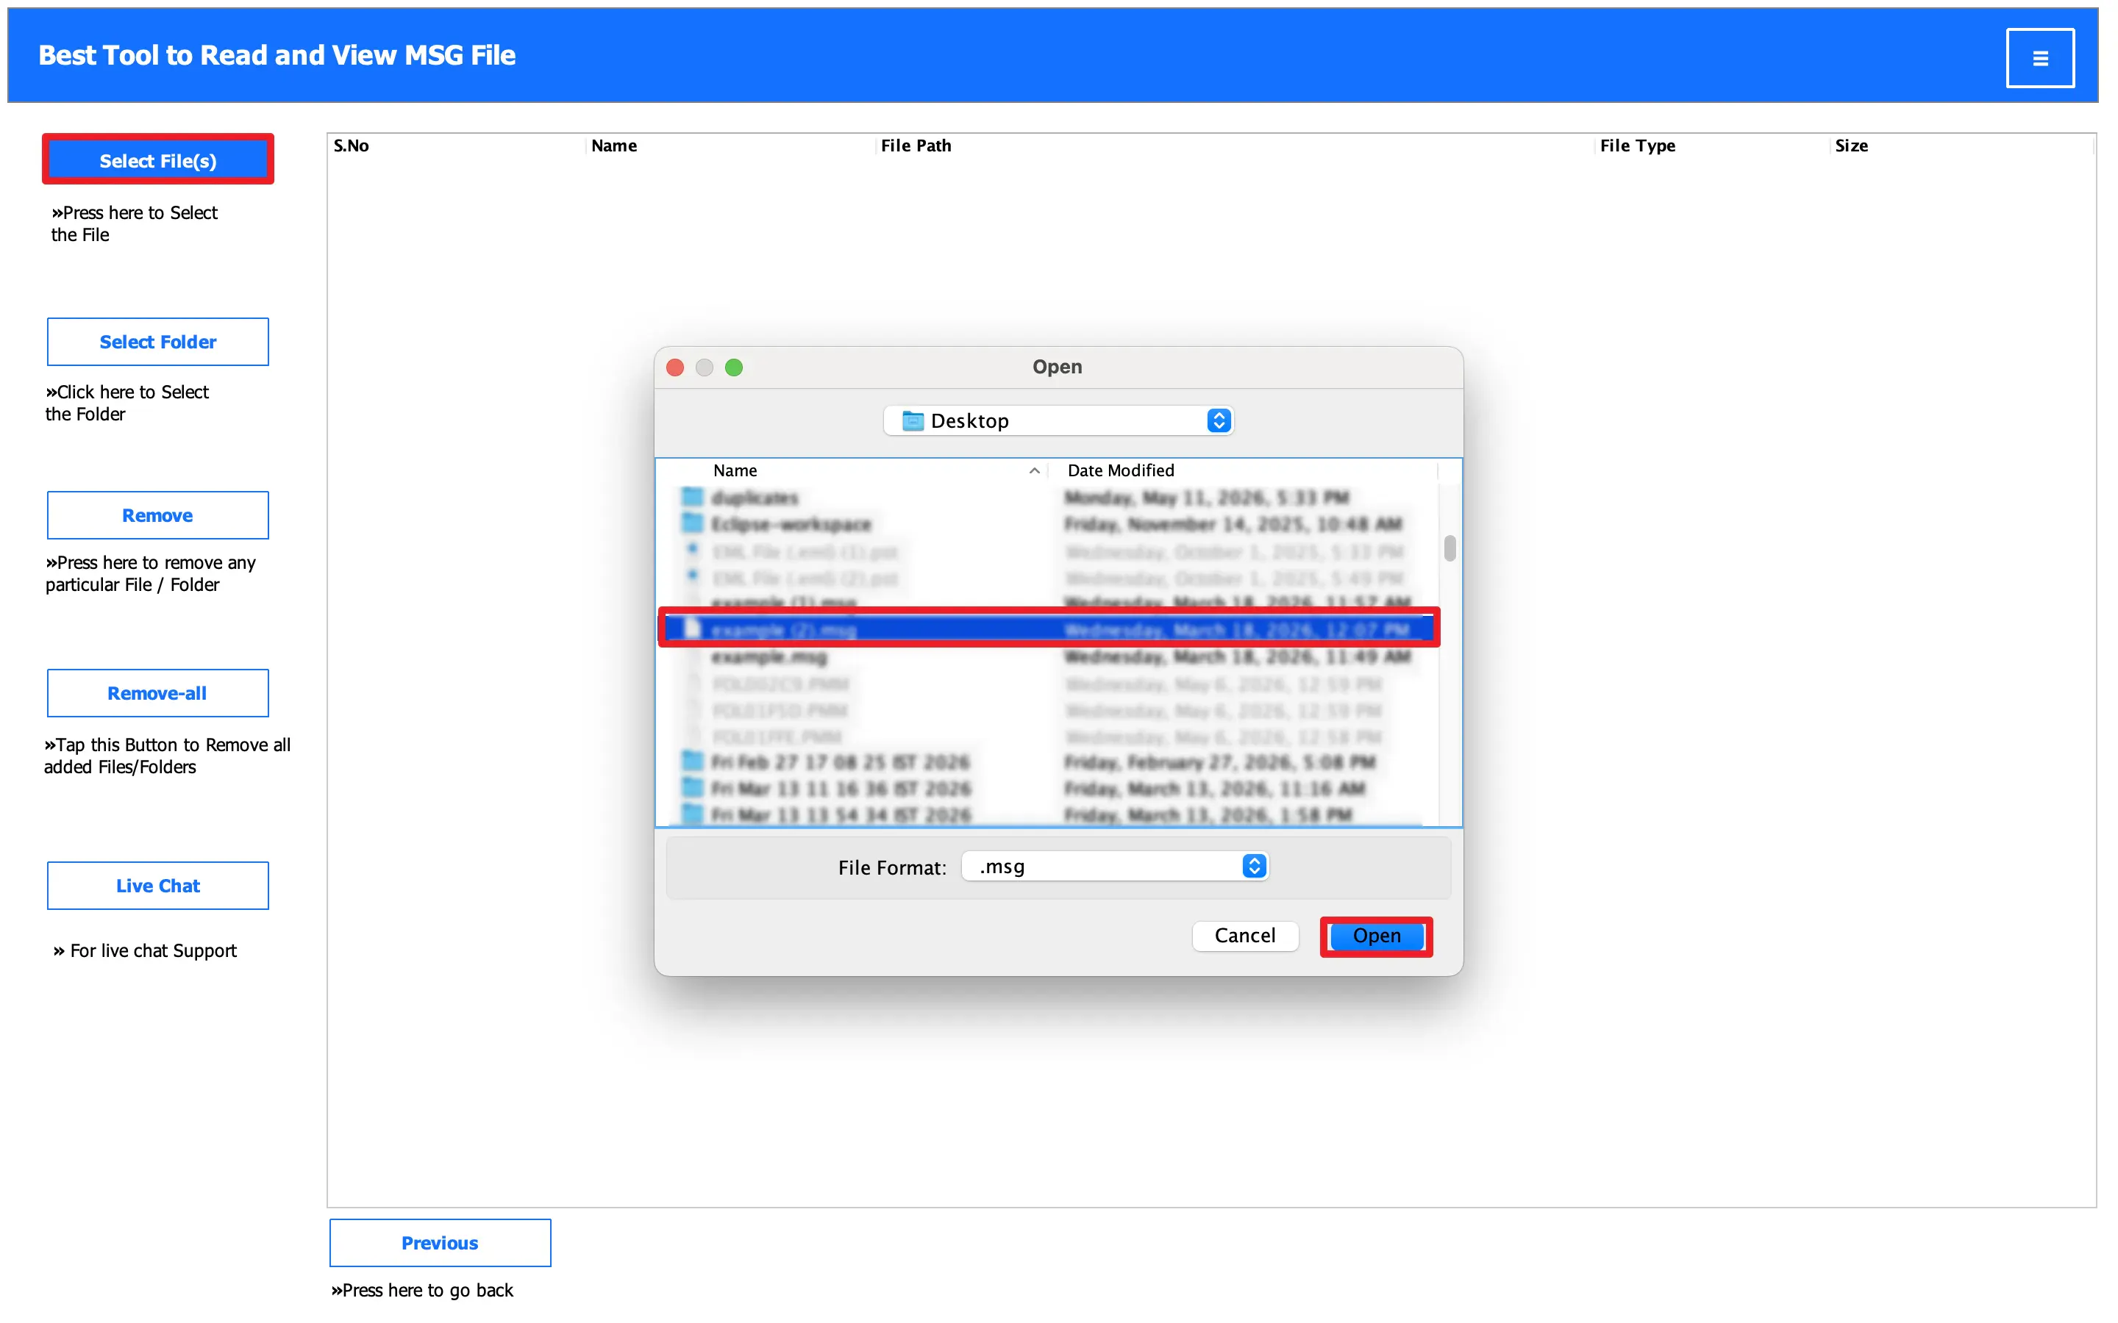This screenshot has height=1323, width=2118.
Task: Open Live Chat support
Action: click(x=157, y=886)
